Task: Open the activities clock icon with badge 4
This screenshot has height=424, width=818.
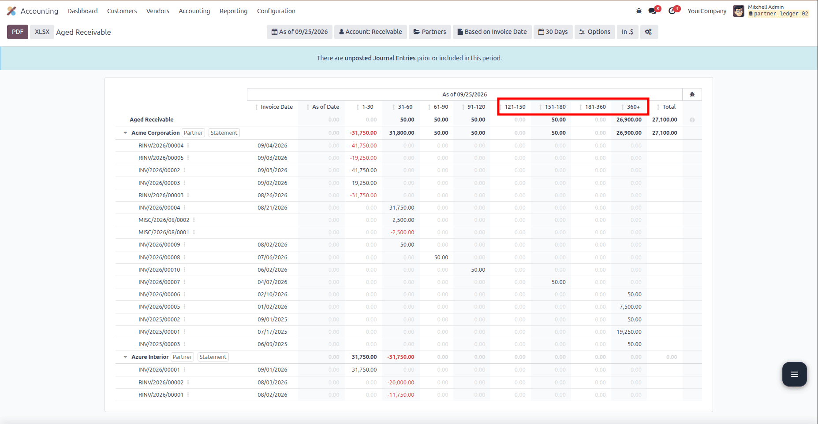Action: pos(672,11)
